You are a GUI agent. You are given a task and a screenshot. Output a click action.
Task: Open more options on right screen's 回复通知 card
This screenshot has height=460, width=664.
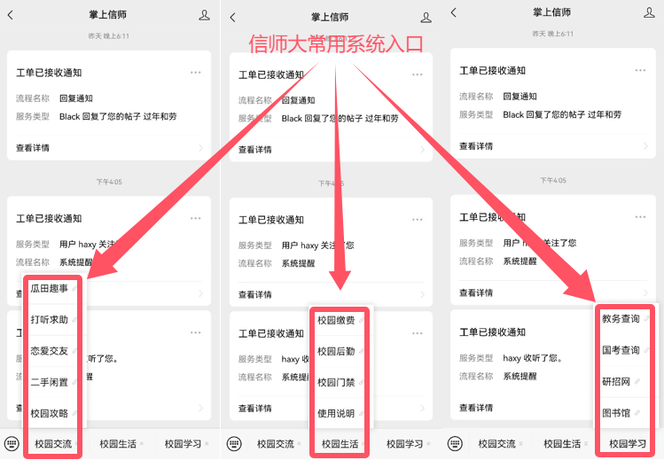coord(640,70)
